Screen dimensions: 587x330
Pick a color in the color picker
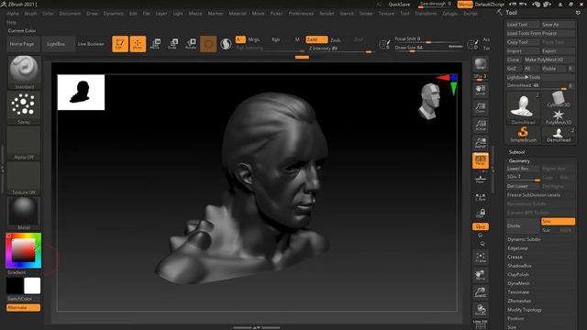(24, 250)
